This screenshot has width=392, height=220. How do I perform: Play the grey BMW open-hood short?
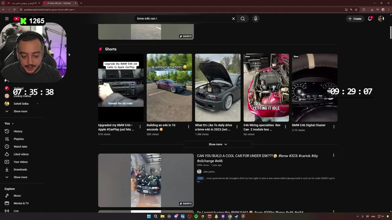pyautogui.click(x=218, y=88)
